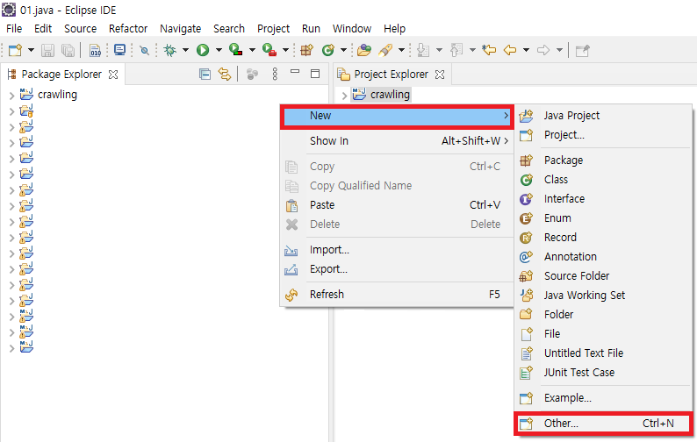Screen dimensions: 697x442
Task: Choose Interface from New submenu
Action: (x=603, y=198)
